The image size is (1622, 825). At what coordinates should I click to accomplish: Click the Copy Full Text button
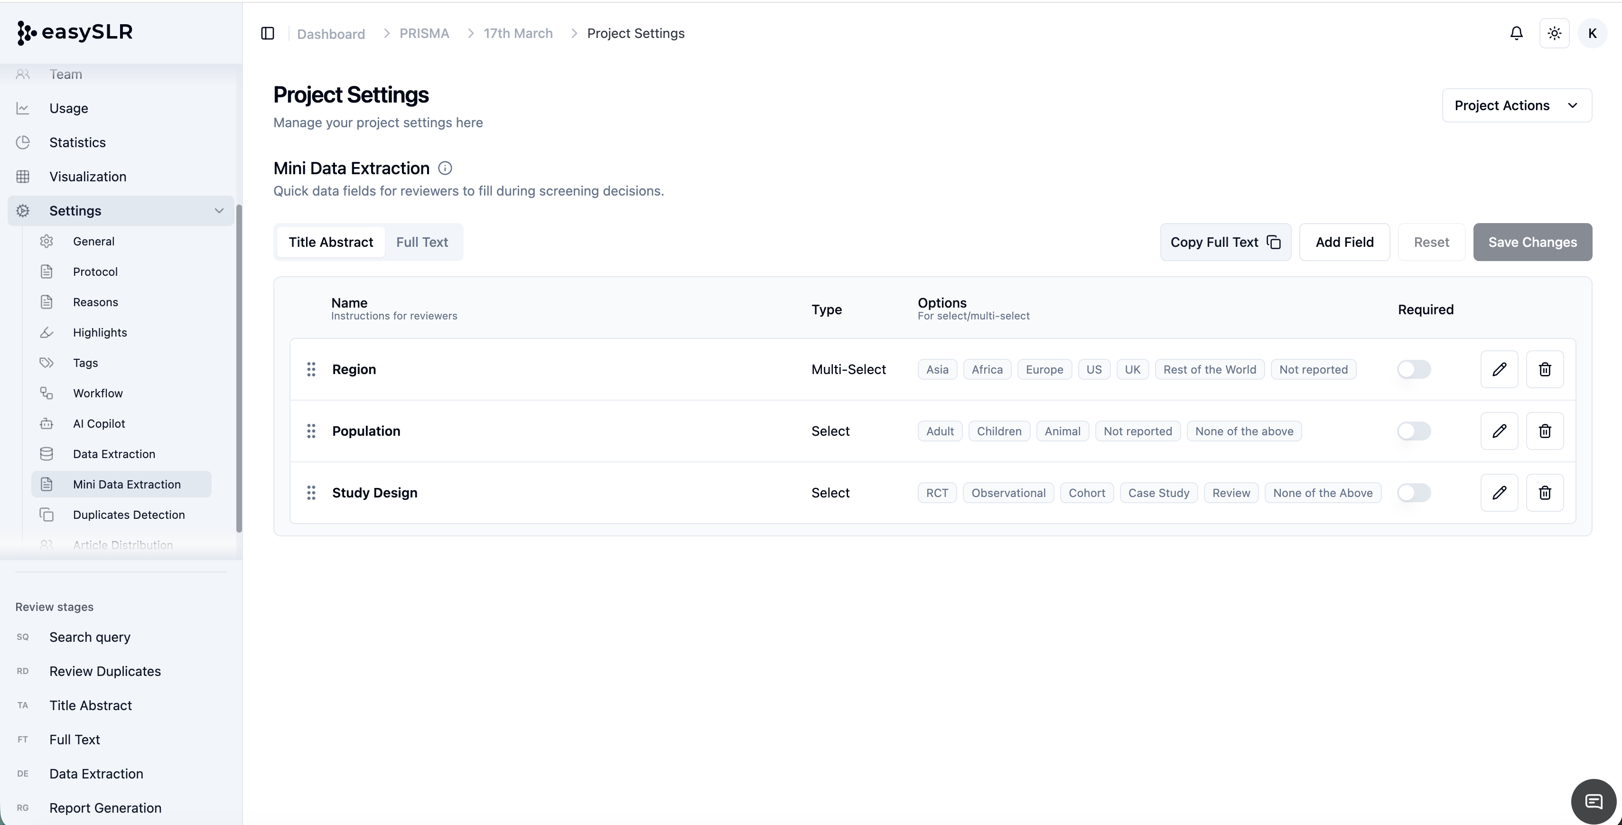[1225, 242]
